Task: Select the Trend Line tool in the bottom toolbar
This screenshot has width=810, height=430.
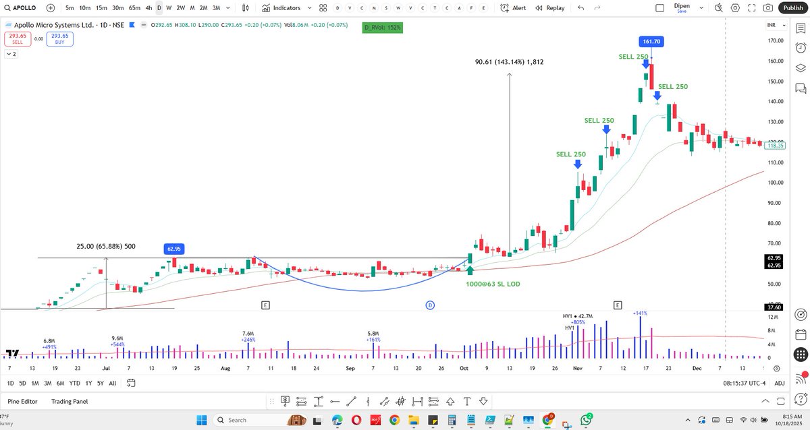Action: pyautogui.click(x=351, y=401)
